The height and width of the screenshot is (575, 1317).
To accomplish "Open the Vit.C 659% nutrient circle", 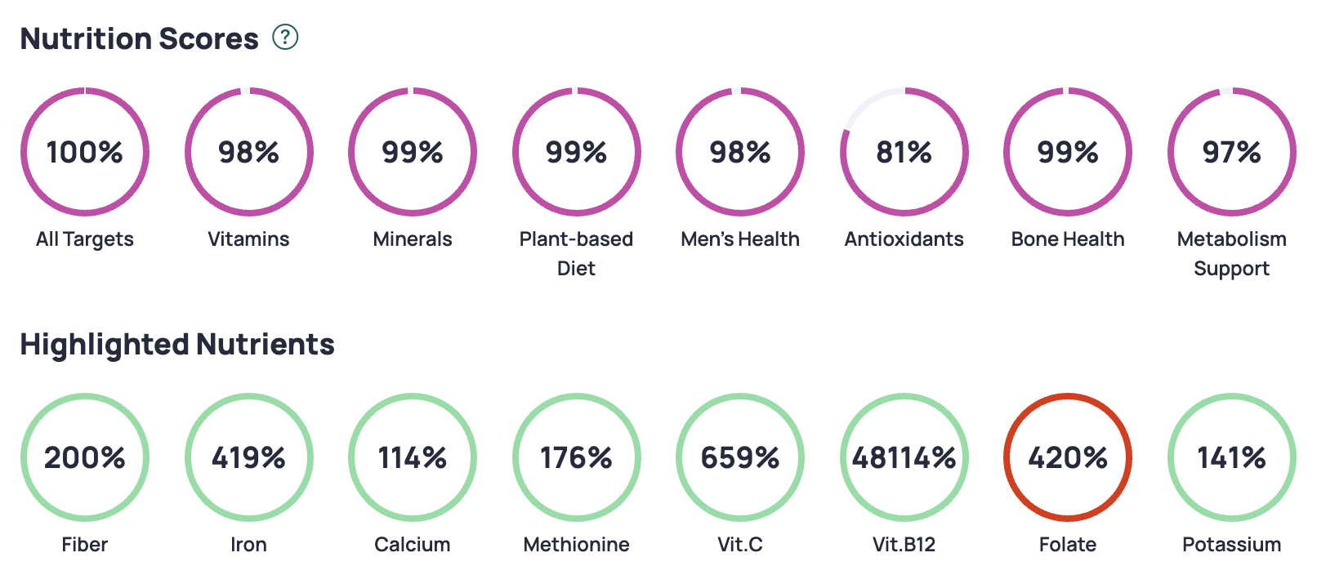I will coord(740,457).
